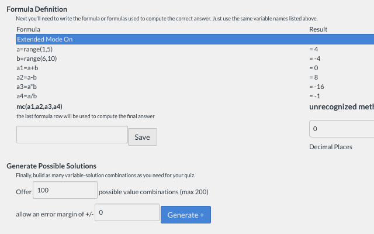Screen dimensions: 374x234
Task: Click the = -16 result value
Action: click(316, 87)
